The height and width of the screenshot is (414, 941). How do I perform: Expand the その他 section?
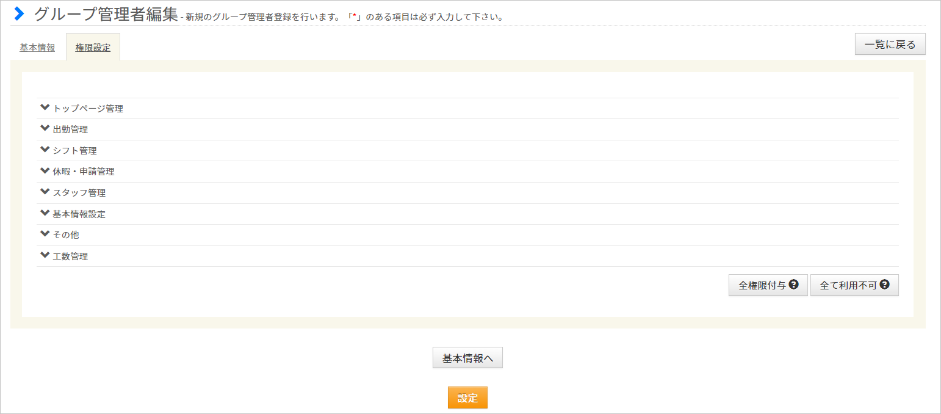click(467, 234)
